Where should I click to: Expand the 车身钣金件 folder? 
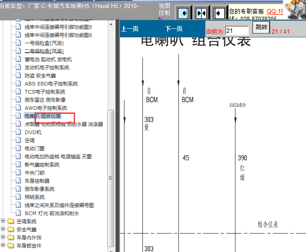(x=3, y=245)
